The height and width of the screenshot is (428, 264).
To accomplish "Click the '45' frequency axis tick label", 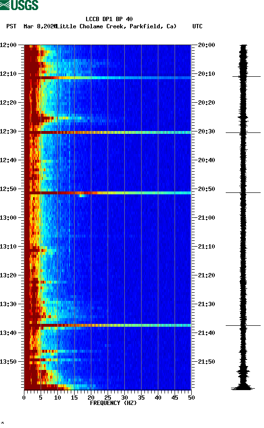I will coord(175,398).
